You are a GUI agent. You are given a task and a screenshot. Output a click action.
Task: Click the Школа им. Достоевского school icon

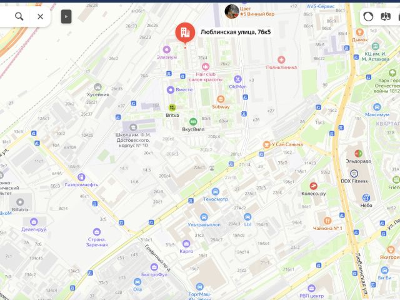coord(133,127)
